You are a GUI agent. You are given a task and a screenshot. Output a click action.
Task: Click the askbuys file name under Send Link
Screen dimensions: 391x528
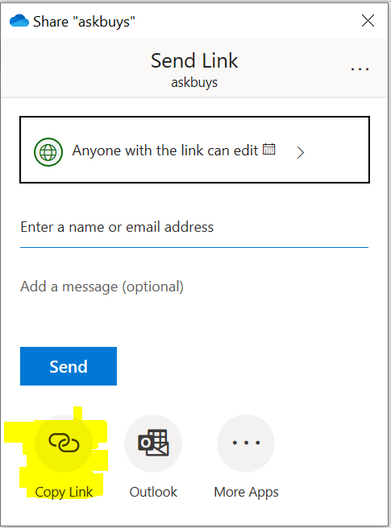pyautogui.click(x=194, y=82)
